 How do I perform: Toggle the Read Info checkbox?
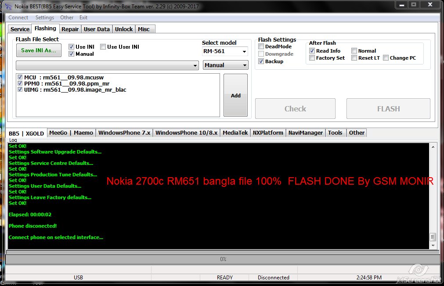[x=312, y=50]
